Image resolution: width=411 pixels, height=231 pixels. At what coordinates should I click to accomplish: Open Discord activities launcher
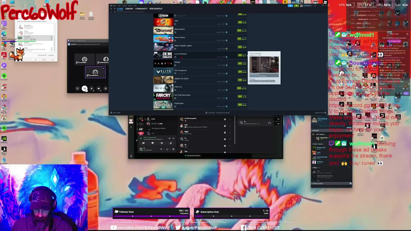[162, 143]
